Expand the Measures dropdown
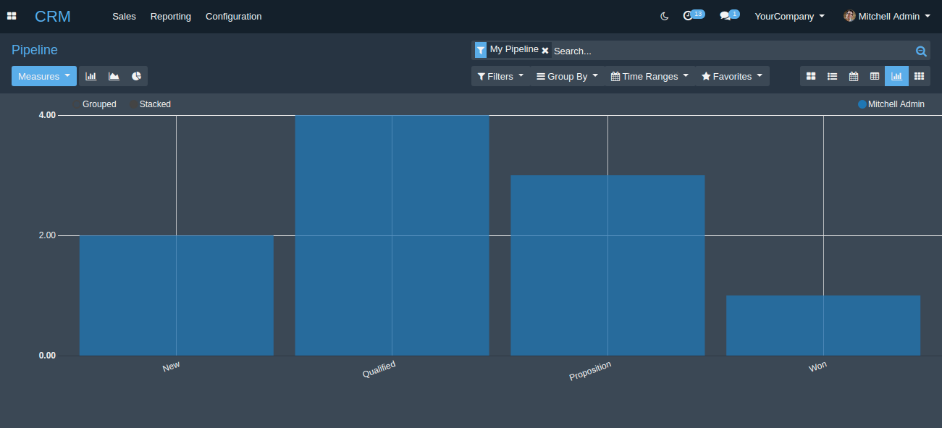 coord(43,76)
